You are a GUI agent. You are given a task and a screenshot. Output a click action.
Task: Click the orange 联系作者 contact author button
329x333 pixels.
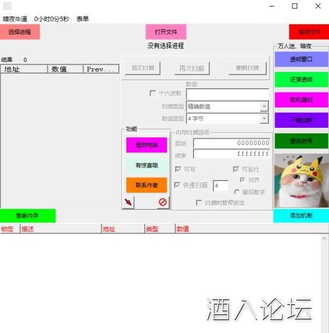pos(147,185)
